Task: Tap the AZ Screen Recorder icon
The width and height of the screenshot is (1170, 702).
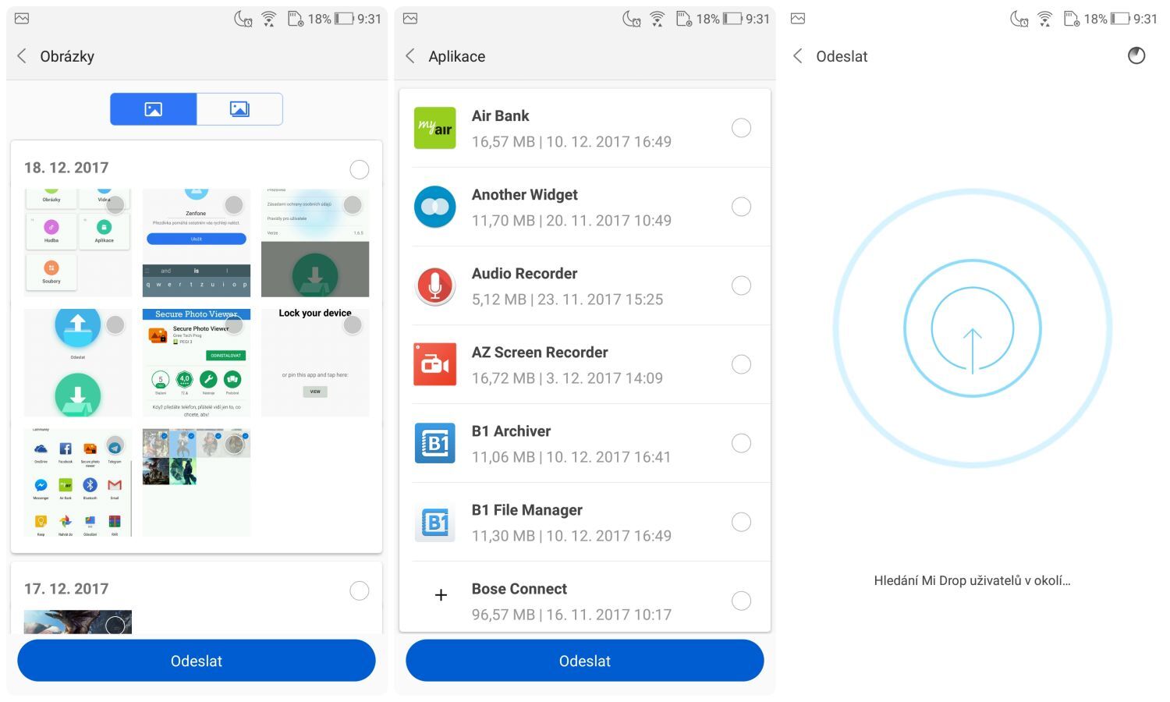Action: pyautogui.click(x=434, y=364)
